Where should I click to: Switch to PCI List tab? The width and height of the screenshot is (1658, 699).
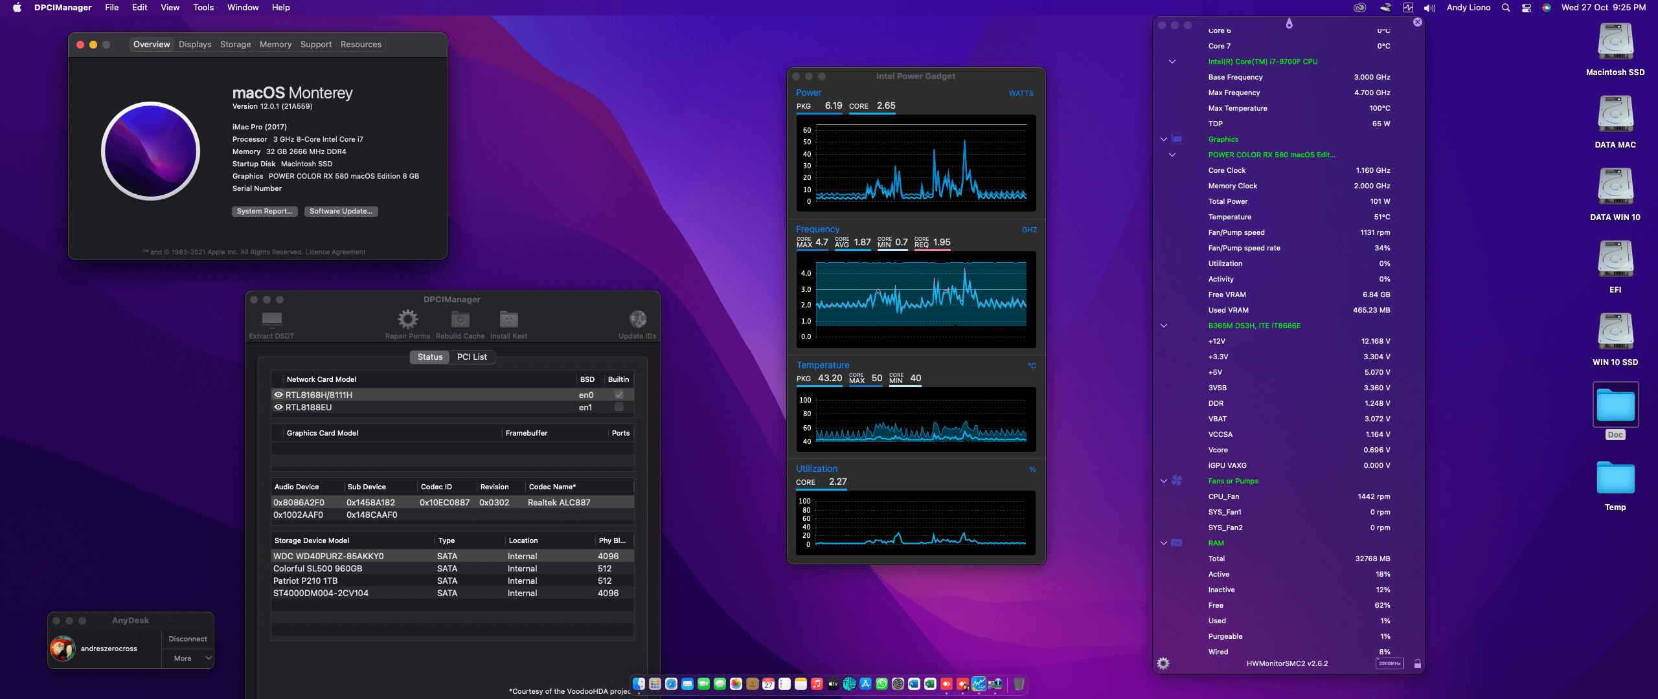coord(472,357)
